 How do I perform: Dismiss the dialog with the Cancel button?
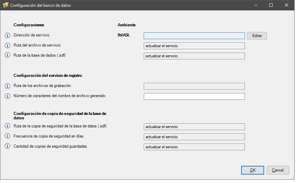click(x=278, y=170)
